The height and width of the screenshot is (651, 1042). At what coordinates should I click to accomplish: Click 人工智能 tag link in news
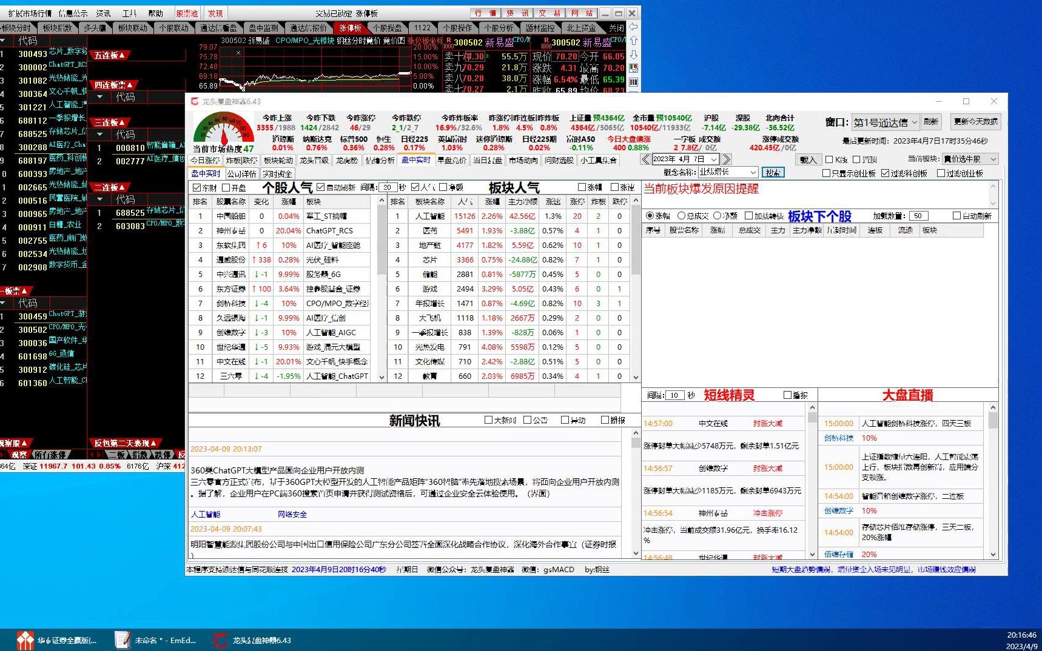click(206, 514)
